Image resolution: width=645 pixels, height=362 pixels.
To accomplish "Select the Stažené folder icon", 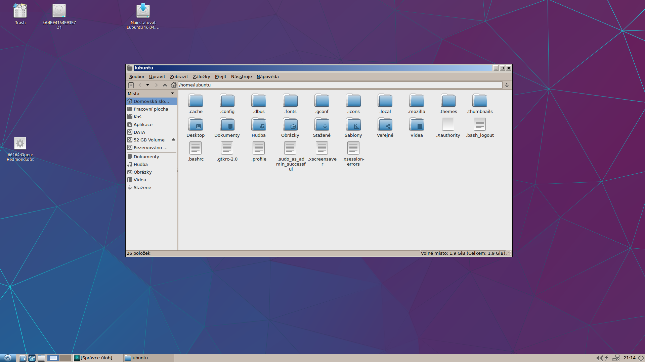I will 321,125.
